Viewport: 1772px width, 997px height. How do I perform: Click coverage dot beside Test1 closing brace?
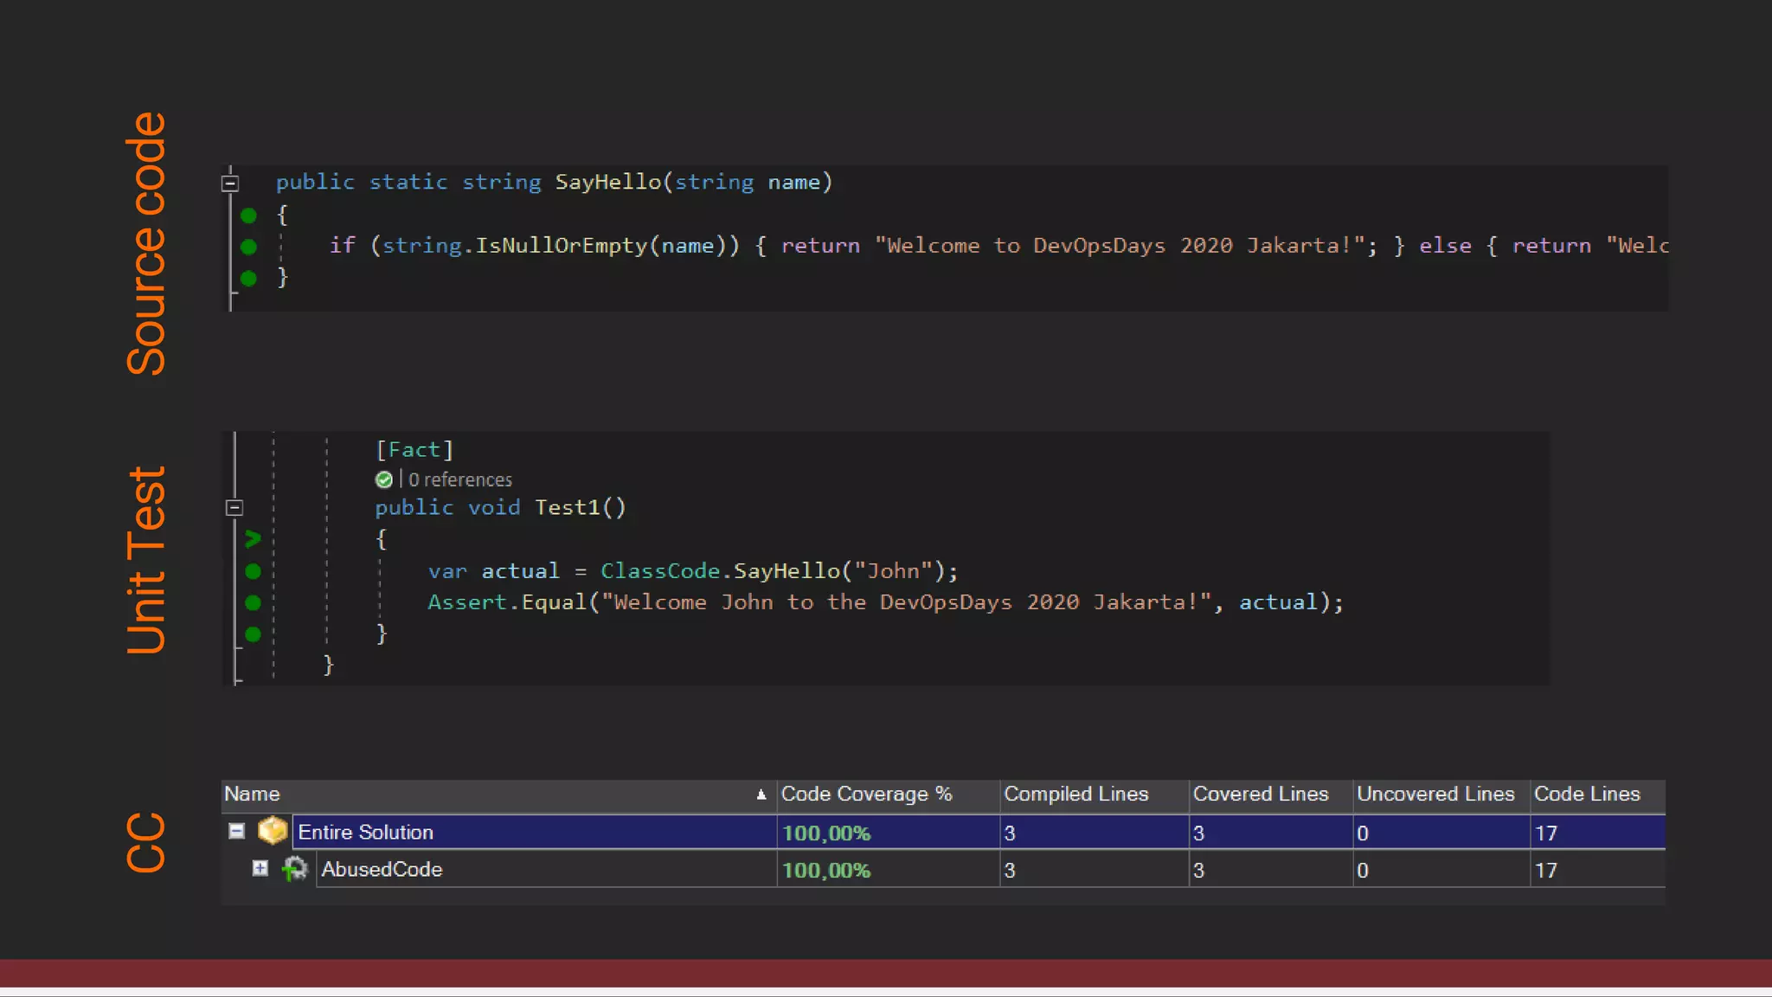click(x=253, y=634)
